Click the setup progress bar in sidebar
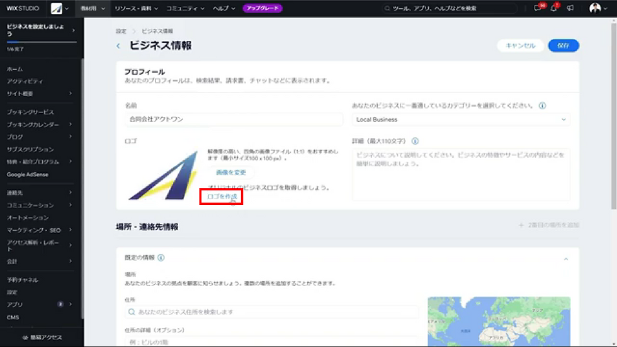Viewport: 617px width, 347px height. (42, 41)
